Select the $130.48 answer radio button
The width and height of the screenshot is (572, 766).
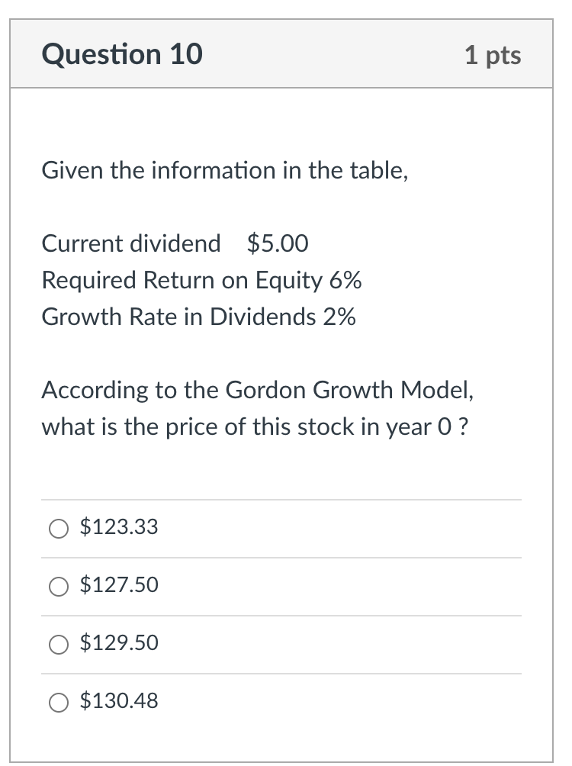coord(59,703)
